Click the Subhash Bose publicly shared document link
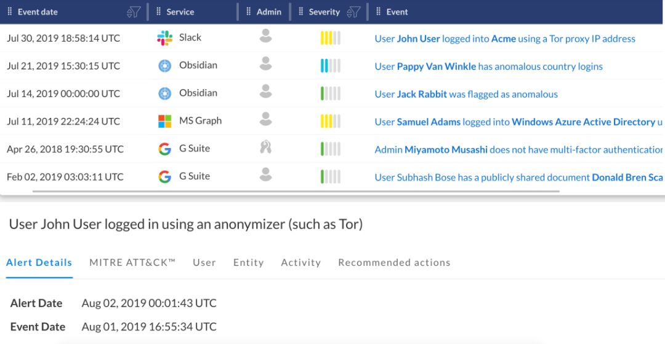This screenshot has width=665, height=344. (518, 177)
